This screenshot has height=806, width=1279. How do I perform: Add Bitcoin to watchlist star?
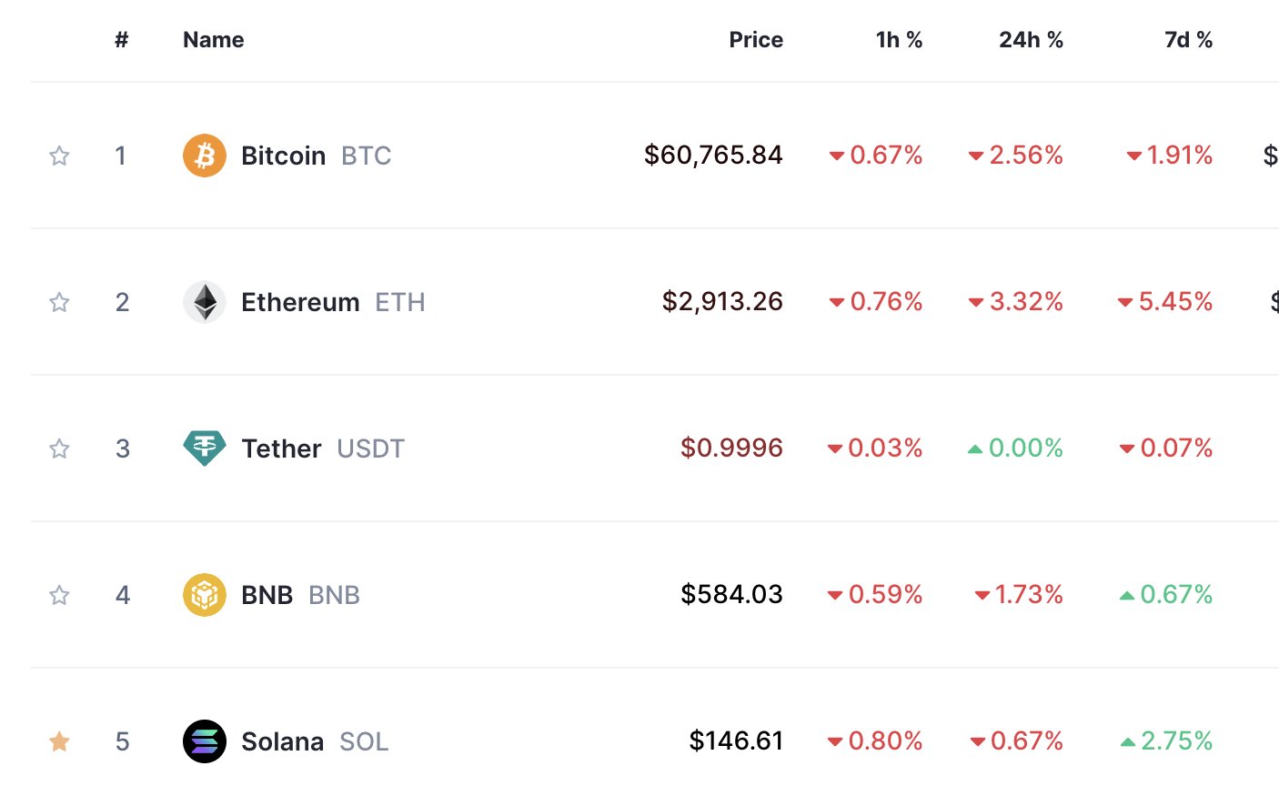click(x=59, y=156)
